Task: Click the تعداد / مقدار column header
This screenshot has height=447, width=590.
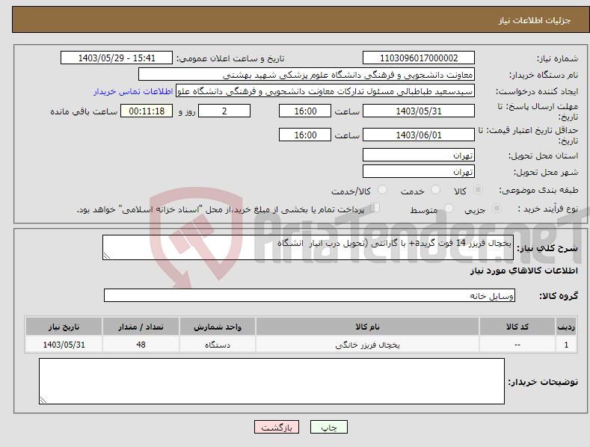Action: point(141,327)
